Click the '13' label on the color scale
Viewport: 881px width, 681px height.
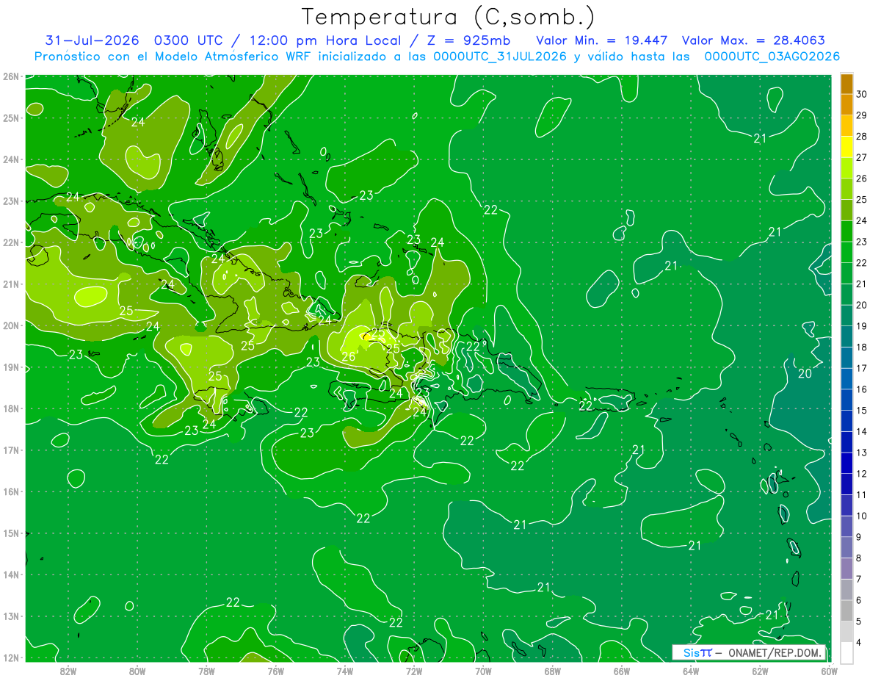pos(862,453)
